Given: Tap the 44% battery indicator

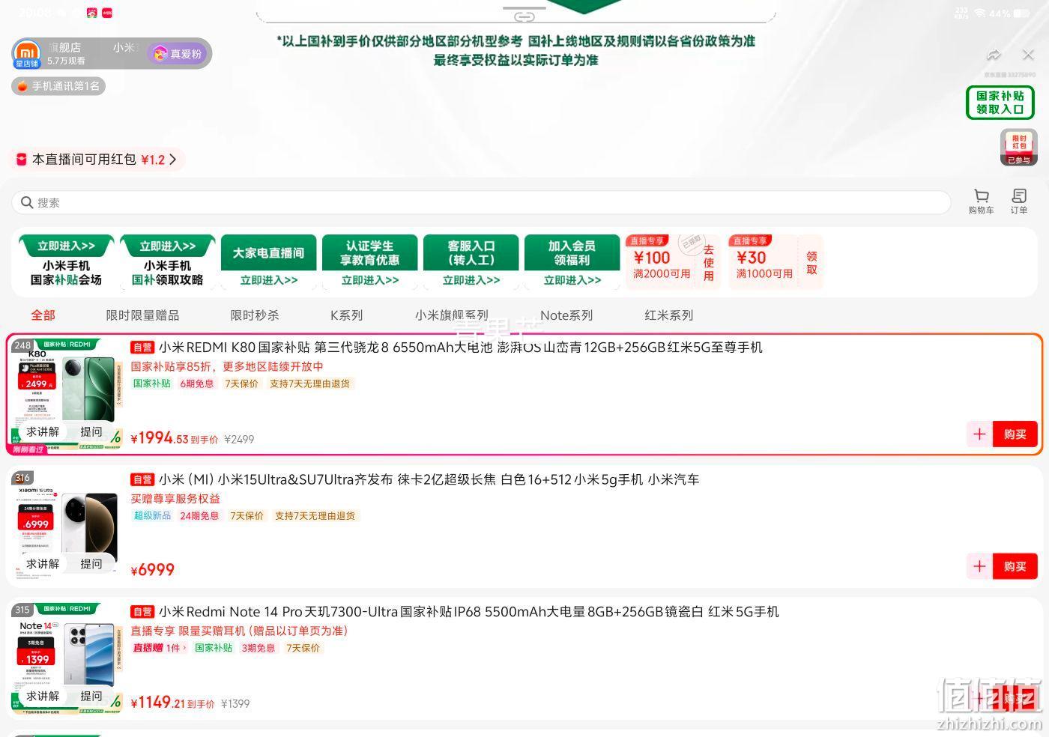Looking at the screenshot, I should click(1010, 13).
